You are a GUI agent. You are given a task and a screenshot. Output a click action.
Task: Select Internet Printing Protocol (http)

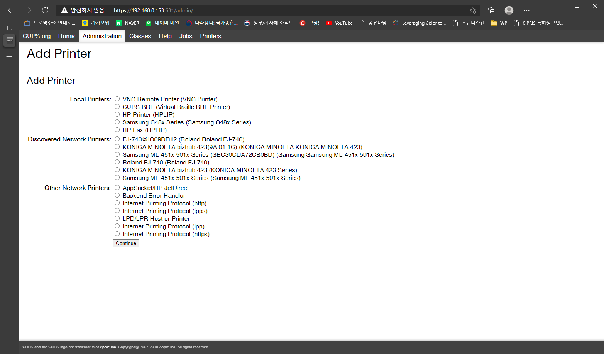coord(117,203)
